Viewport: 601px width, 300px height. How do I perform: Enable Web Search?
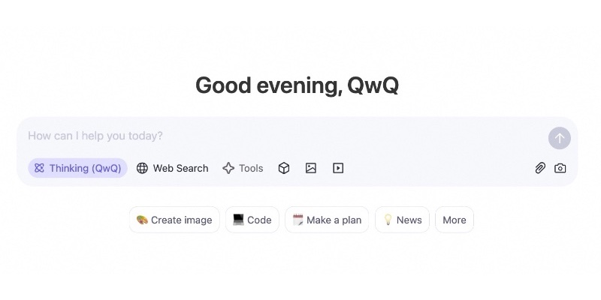(172, 168)
